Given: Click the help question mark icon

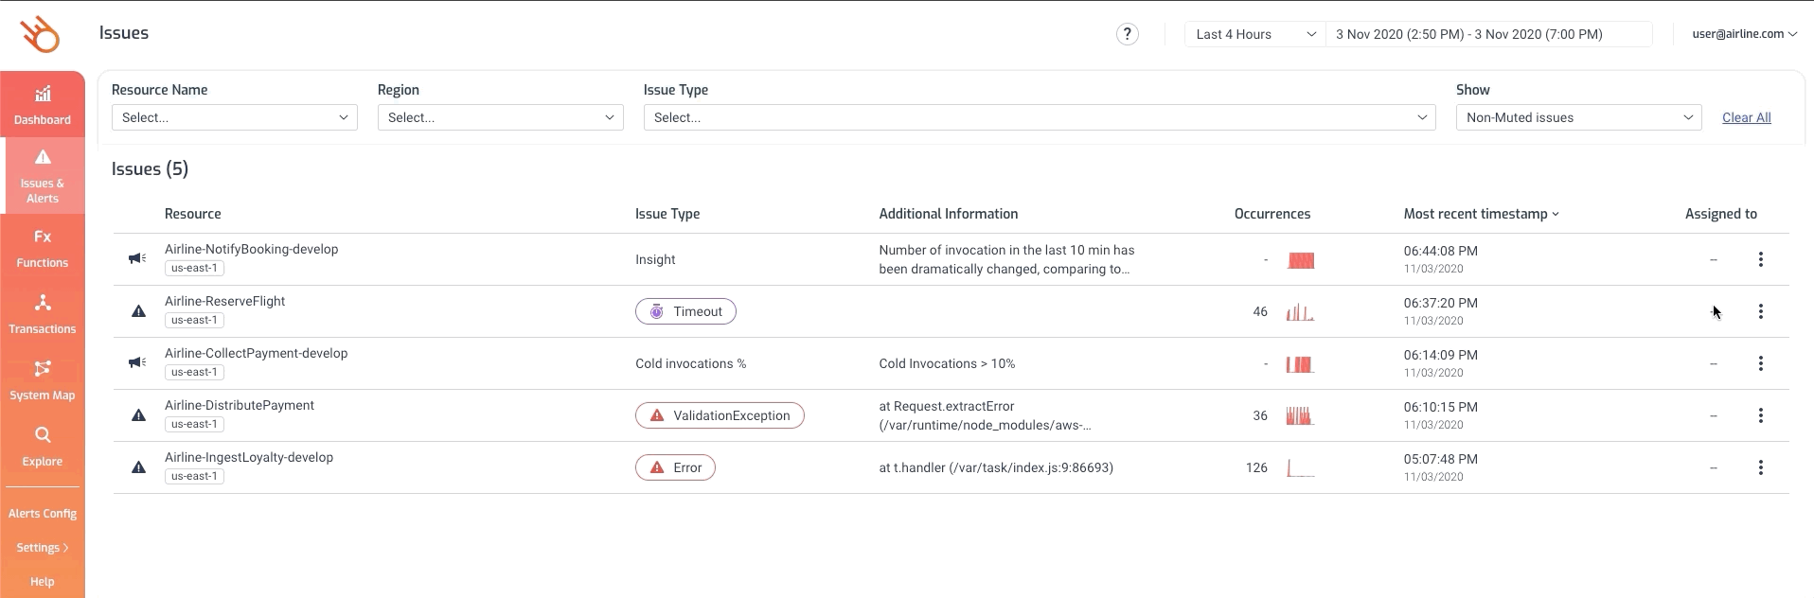Looking at the screenshot, I should [x=1127, y=34].
